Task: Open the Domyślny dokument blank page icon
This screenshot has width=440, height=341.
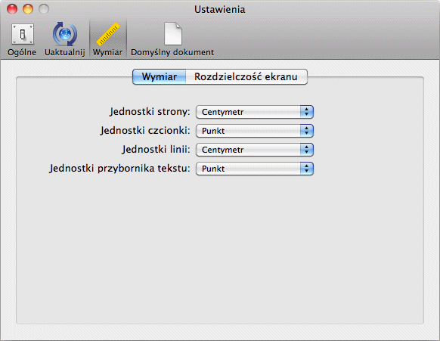Action: [x=173, y=34]
